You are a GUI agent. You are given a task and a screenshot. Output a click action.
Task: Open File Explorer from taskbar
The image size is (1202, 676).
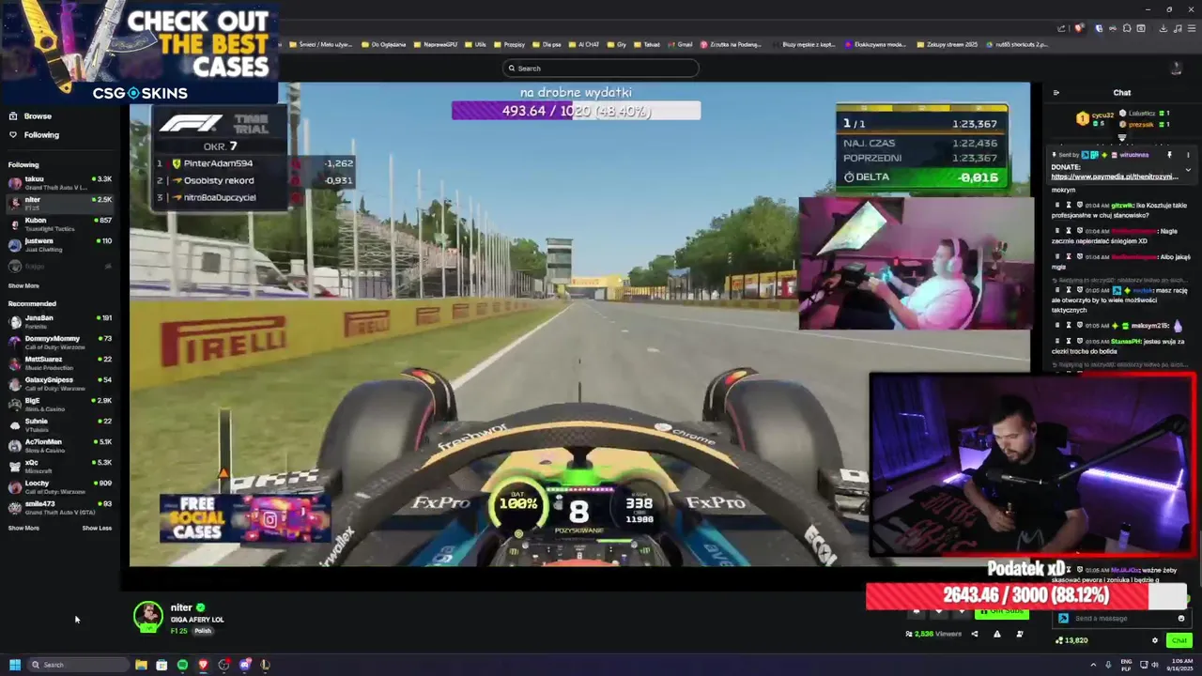(141, 665)
